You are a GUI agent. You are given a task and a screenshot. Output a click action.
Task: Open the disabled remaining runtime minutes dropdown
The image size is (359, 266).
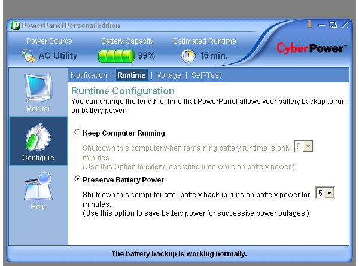point(303,146)
